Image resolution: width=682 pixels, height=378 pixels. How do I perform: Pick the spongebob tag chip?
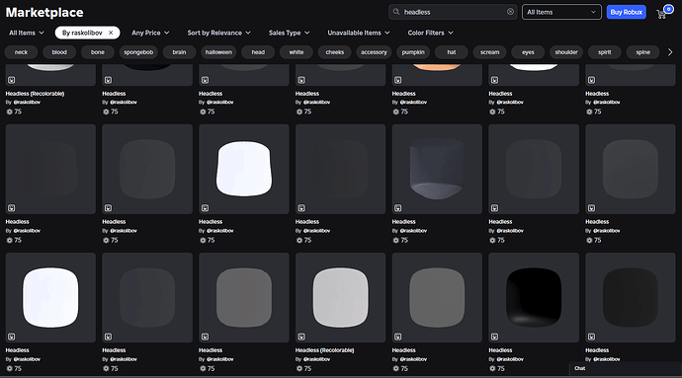[x=138, y=52]
